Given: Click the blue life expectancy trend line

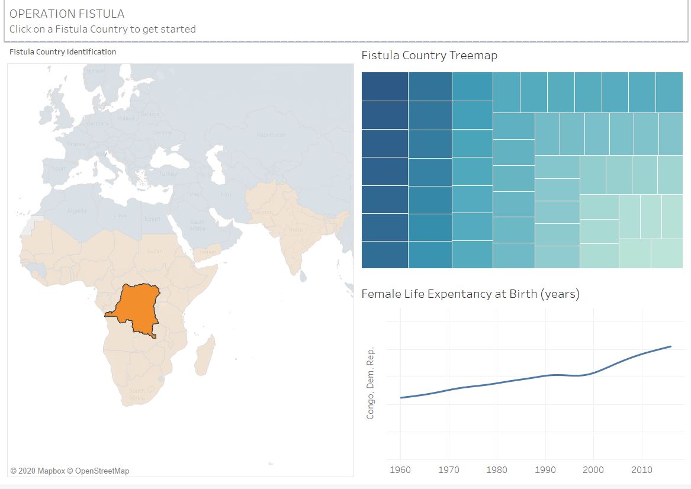Looking at the screenshot, I should 536,376.
